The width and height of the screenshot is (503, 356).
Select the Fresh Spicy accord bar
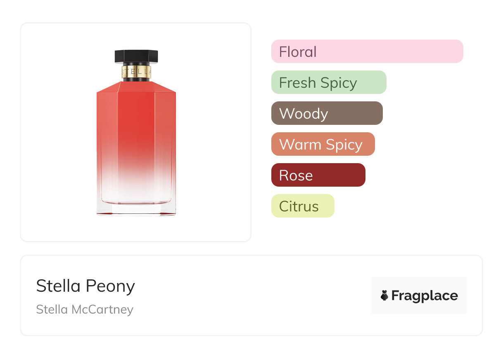pos(329,82)
